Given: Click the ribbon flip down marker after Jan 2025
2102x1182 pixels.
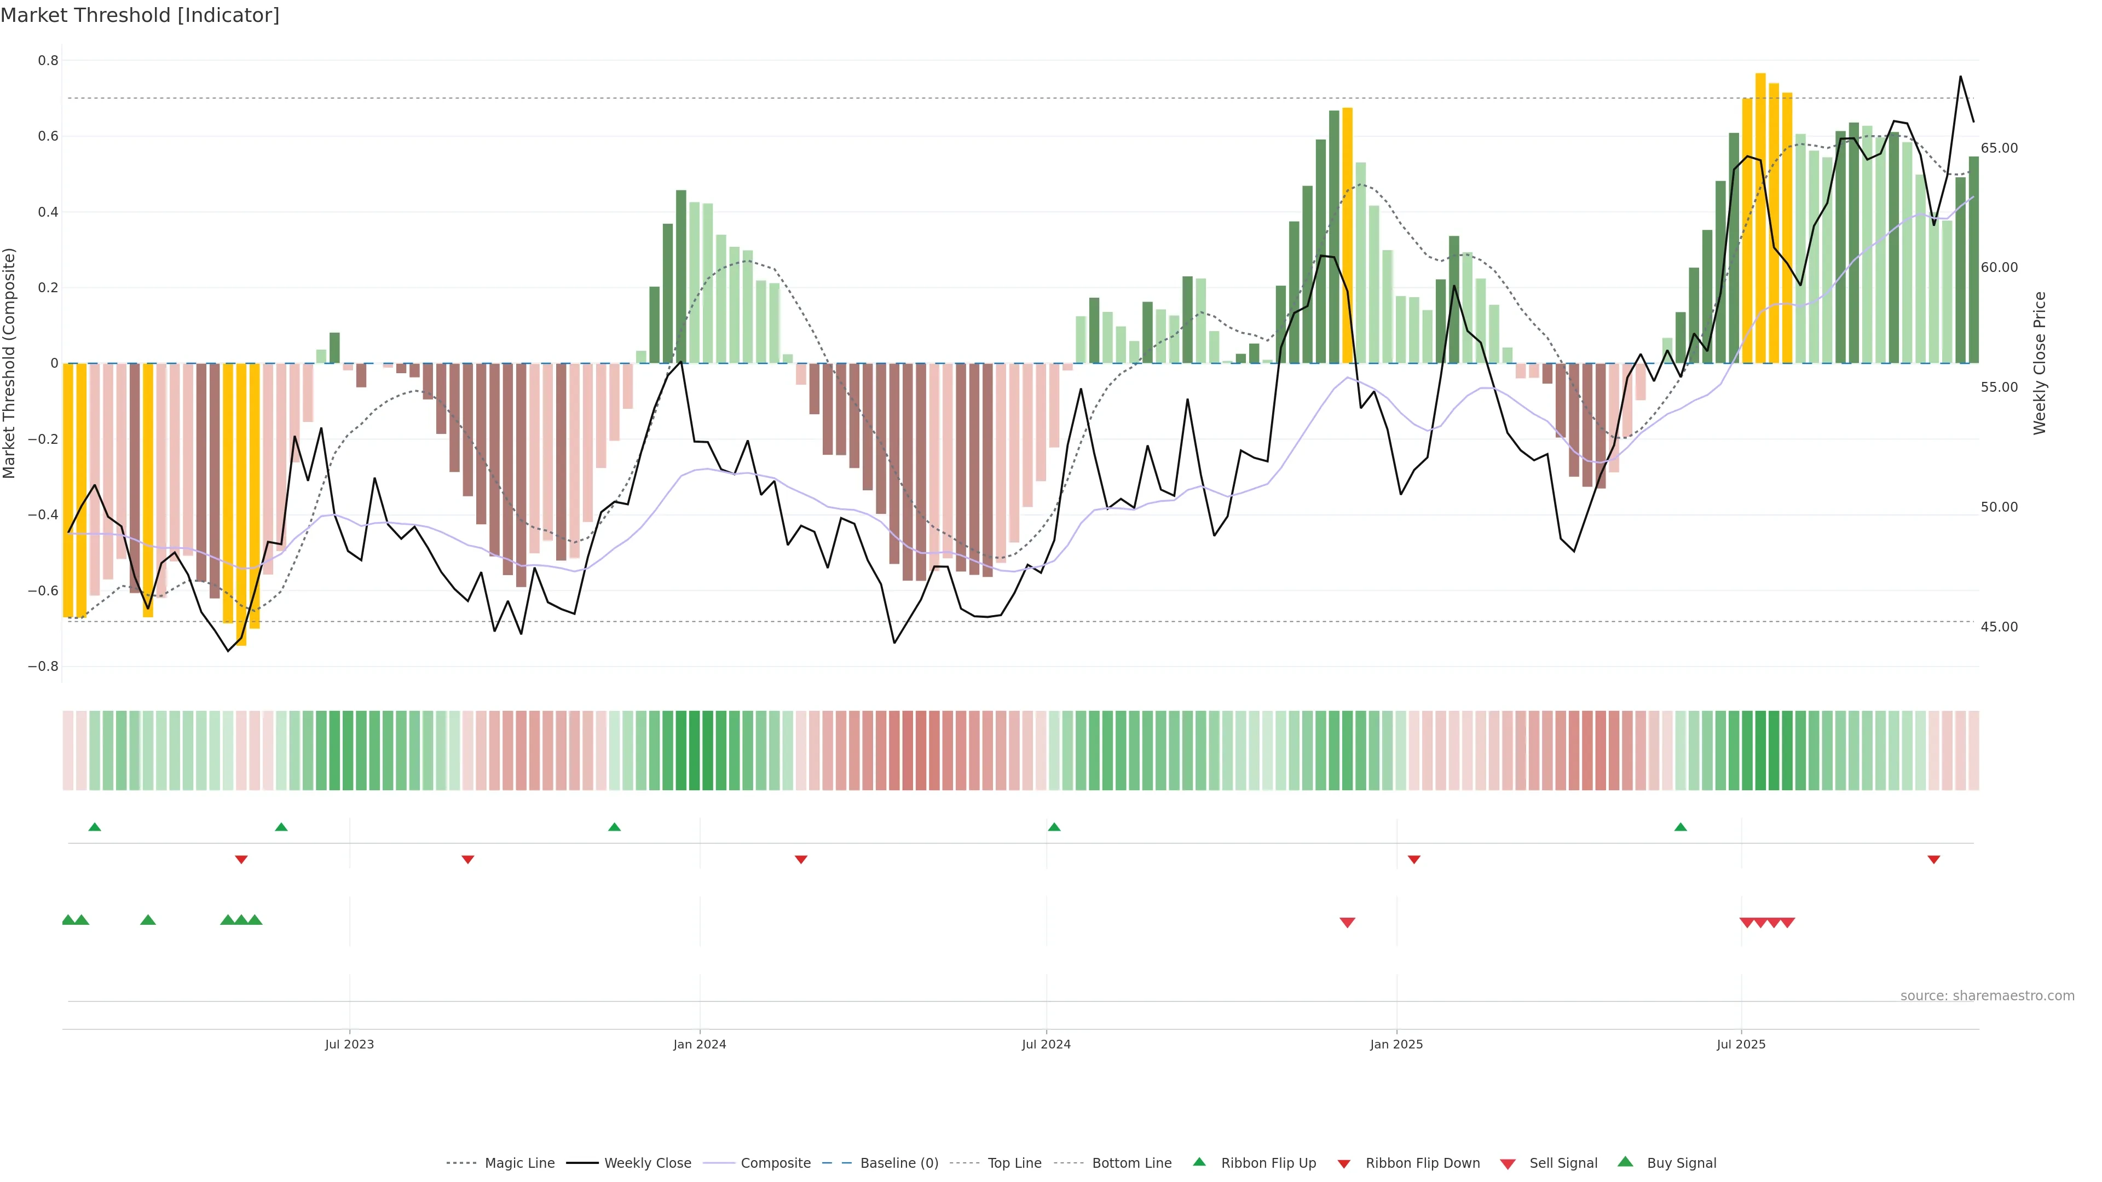Looking at the screenshot, I should tap(1414, 859).
